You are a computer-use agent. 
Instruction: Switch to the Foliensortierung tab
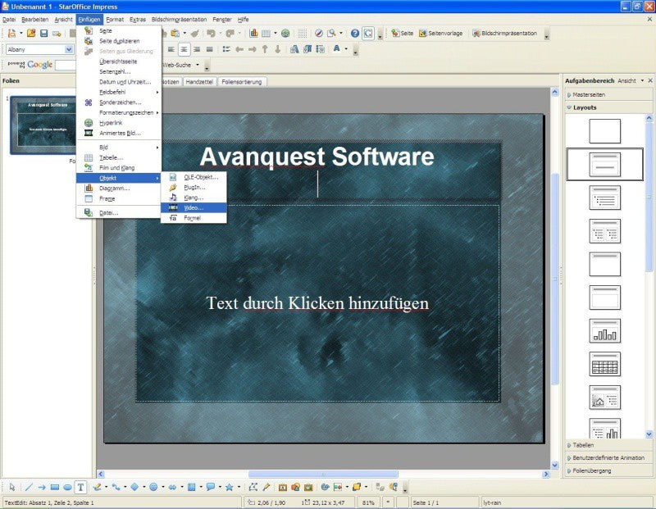coord(242,82)
